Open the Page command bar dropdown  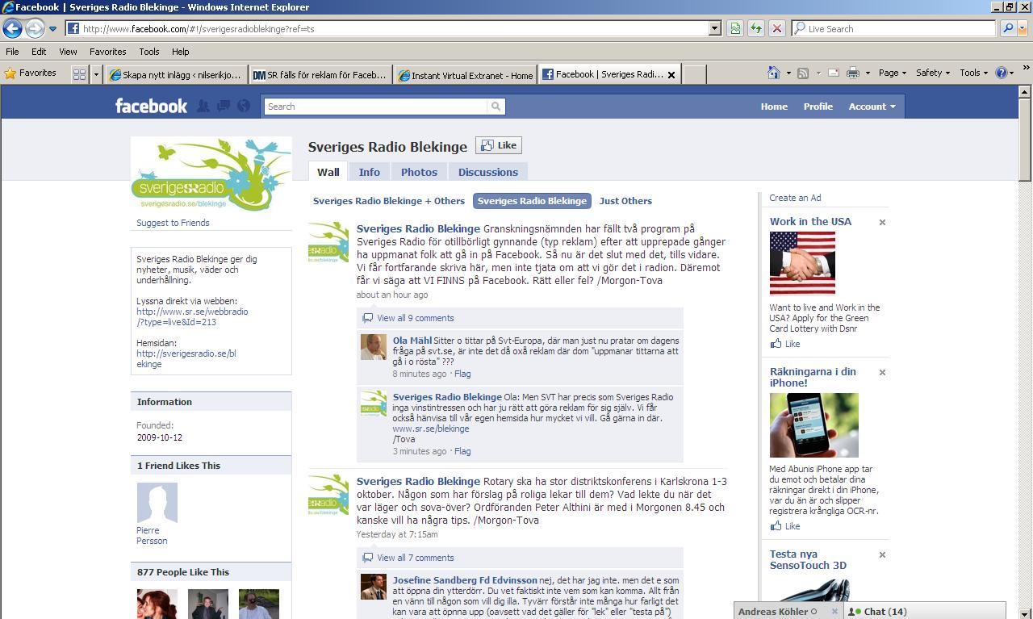coord(892,73)
